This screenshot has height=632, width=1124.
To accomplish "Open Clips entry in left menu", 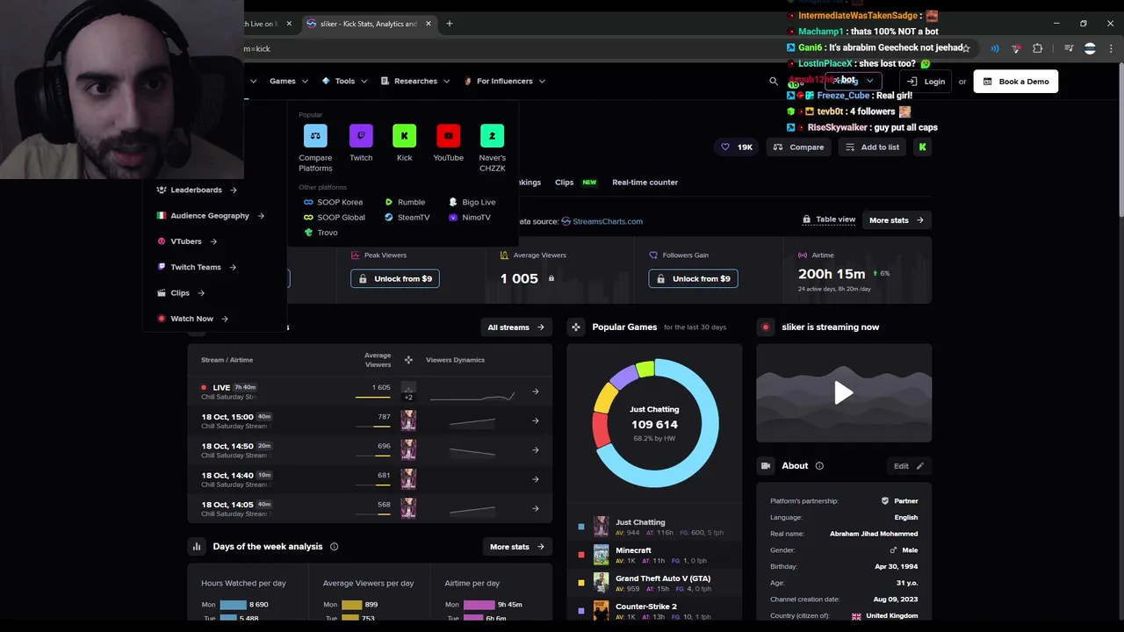I will 181,293.
